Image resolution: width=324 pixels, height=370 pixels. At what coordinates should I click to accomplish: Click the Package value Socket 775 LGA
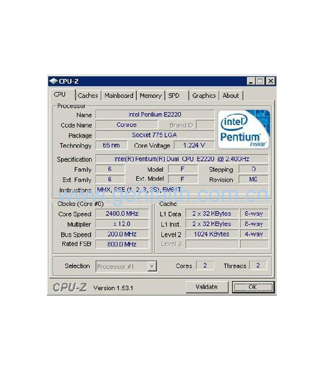click(x=155, y=135)
